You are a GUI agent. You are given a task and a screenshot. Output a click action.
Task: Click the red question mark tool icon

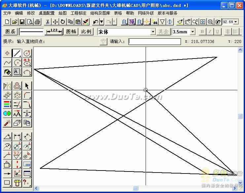[x=27, y=182]
